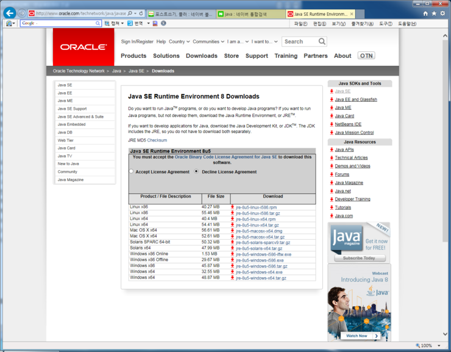Open the 편집(E) menu
This screenshot has height=352, width=451.
click(319, 24)
